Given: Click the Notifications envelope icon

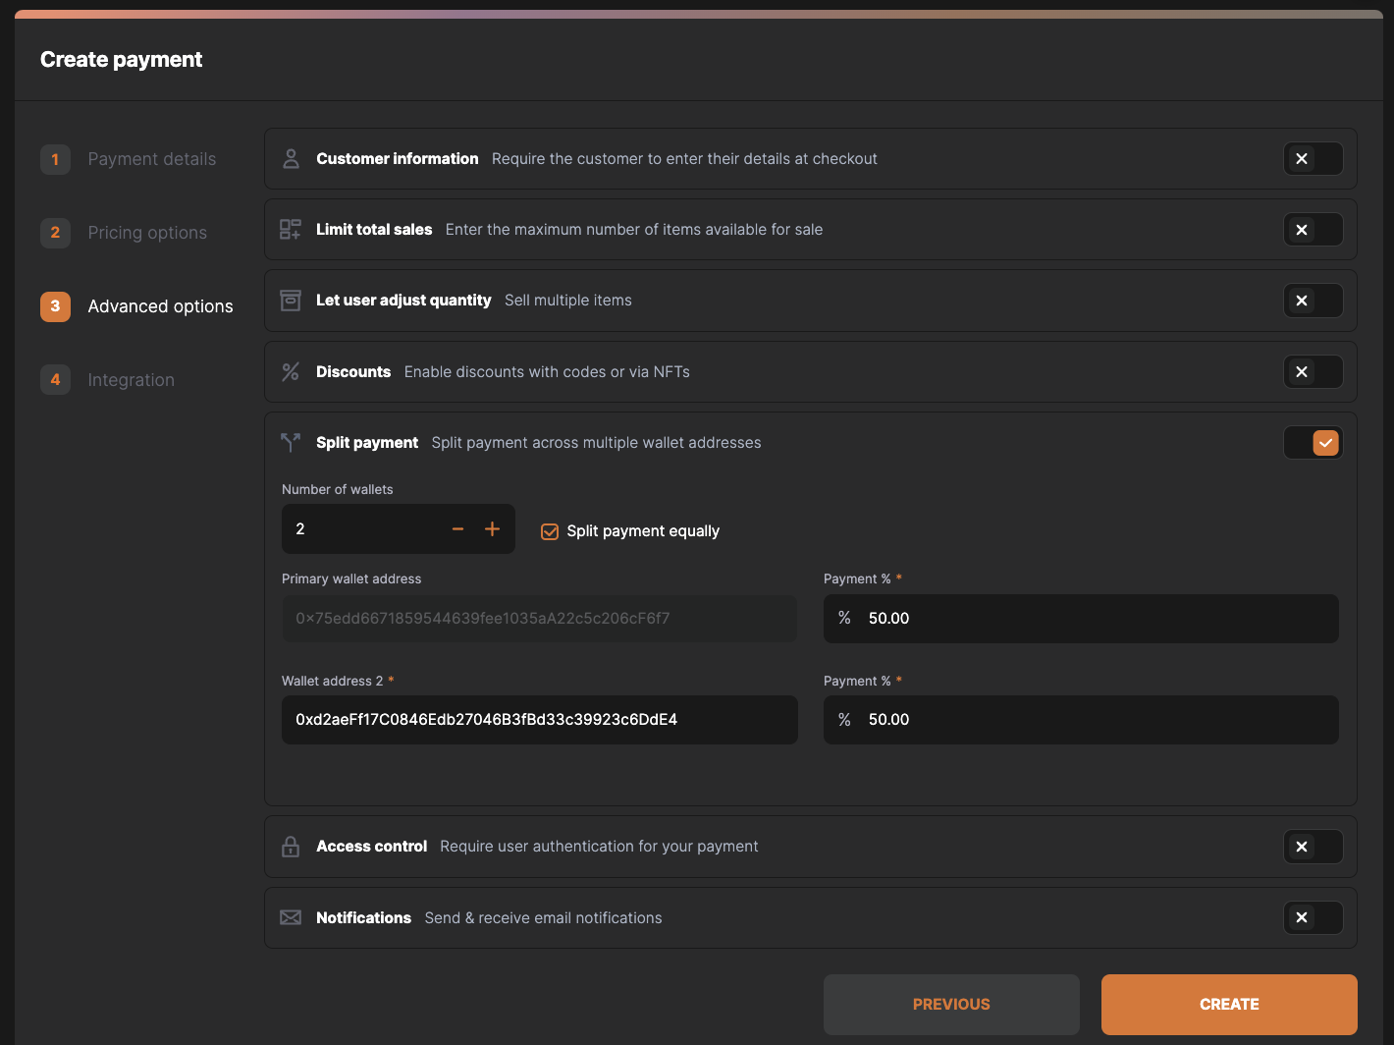Looking at the screenshot, I should (291, 917).
